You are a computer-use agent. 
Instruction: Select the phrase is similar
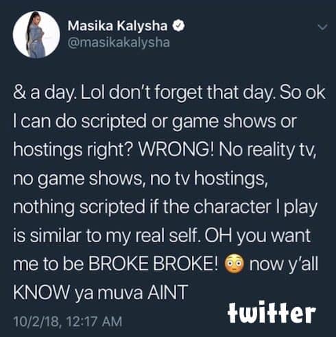47,235
